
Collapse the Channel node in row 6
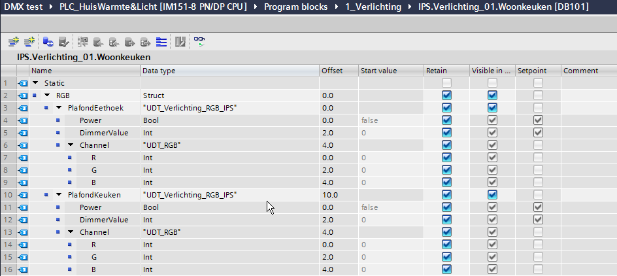point(71,145)
